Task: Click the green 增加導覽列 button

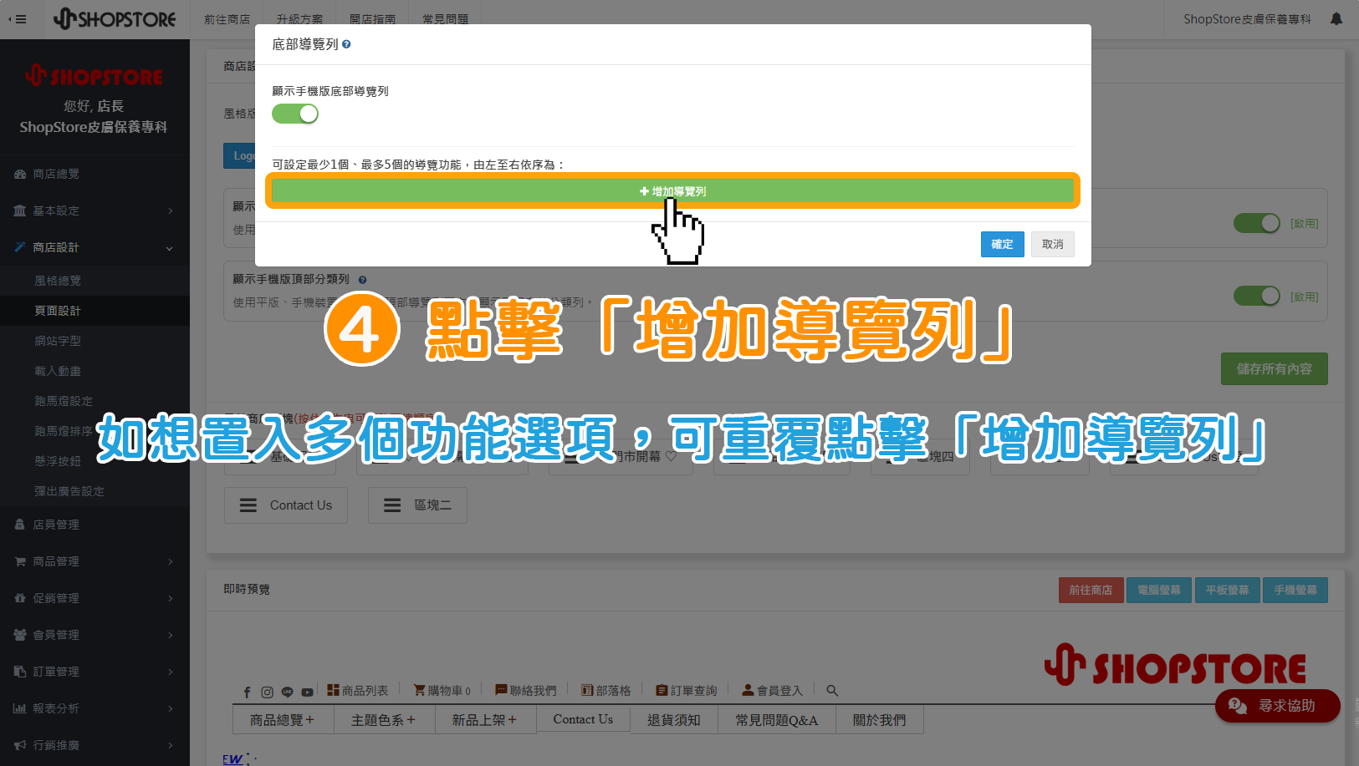Action: point(672,191)
